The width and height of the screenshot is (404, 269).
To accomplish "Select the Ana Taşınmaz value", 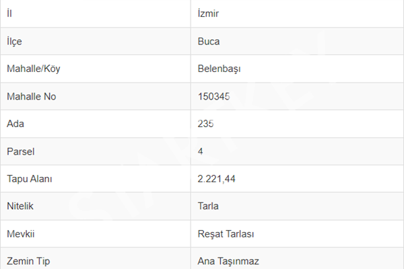I will tap(228, 262).
